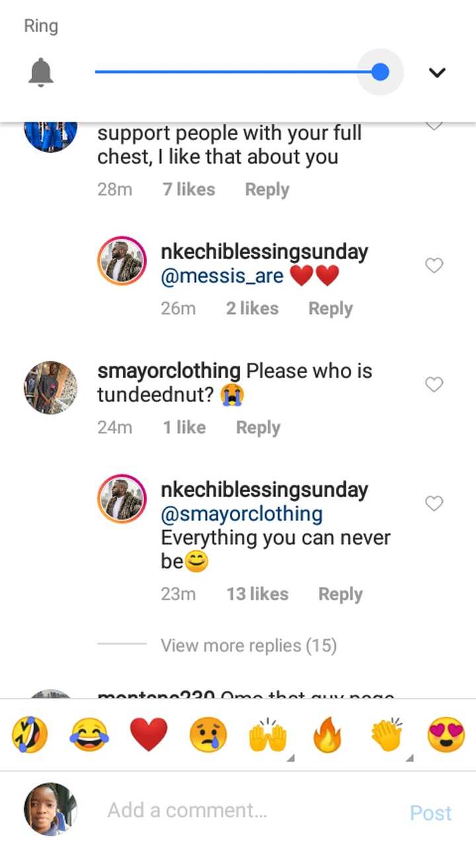Insert the heart-eyes emoji
Screen dimensions: 476x847
[446, 735]
